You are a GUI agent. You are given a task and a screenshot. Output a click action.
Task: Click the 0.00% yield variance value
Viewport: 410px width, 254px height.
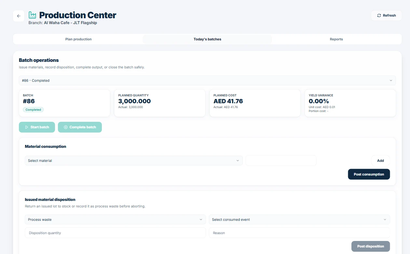(319, 101)
